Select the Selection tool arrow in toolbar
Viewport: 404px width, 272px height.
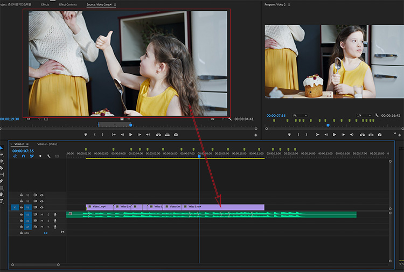pos(1,148)
